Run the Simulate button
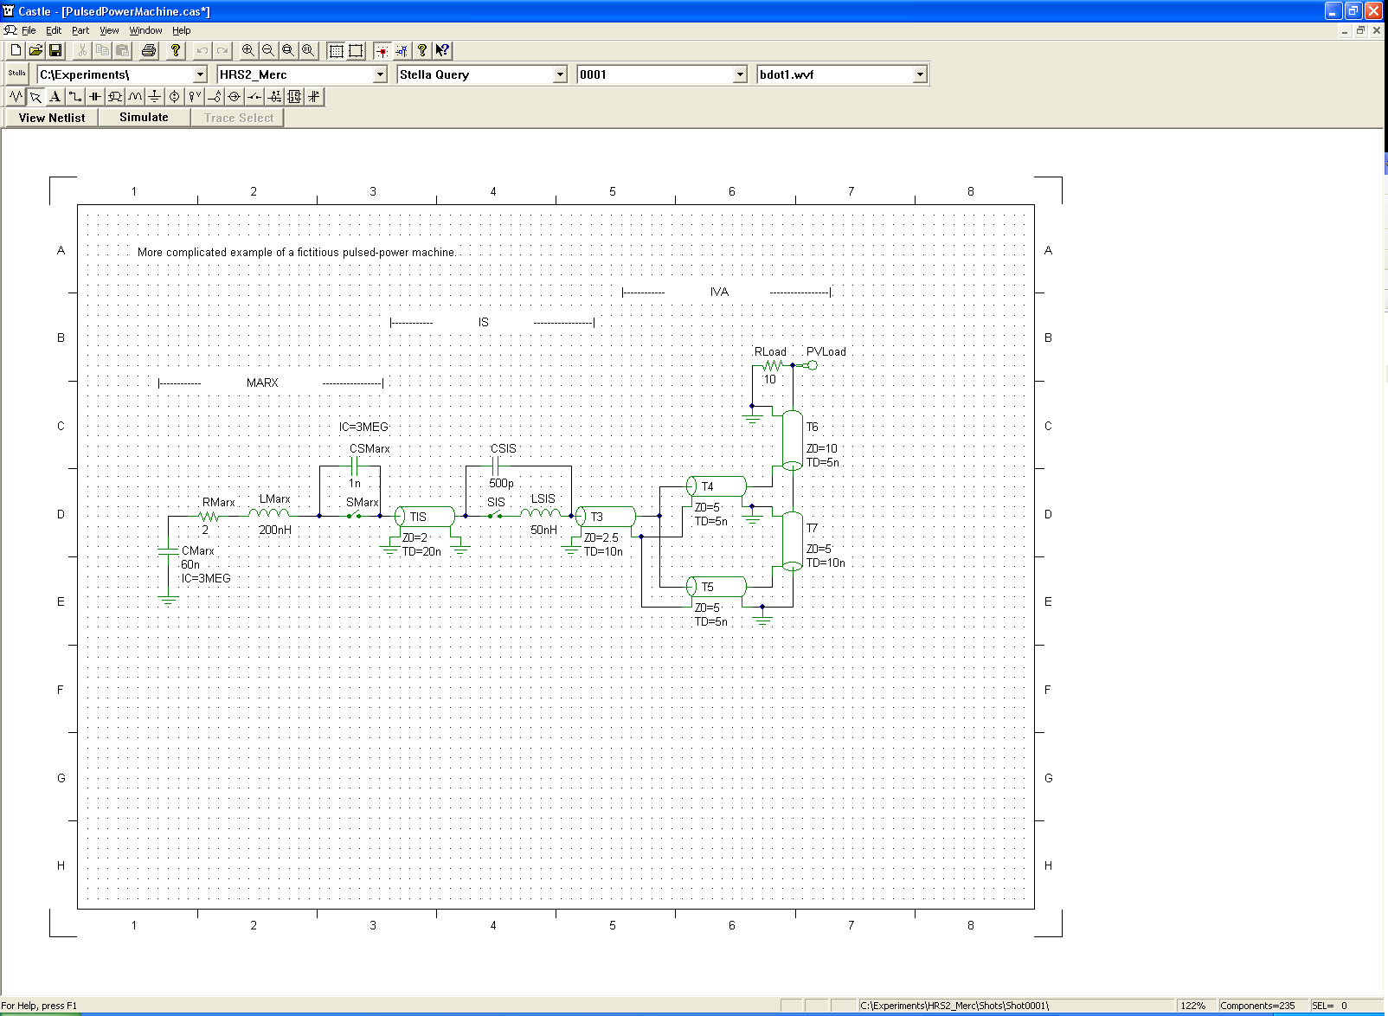Image resolution: width=1388 pixels, height=1016 pixels. point(144,118)
